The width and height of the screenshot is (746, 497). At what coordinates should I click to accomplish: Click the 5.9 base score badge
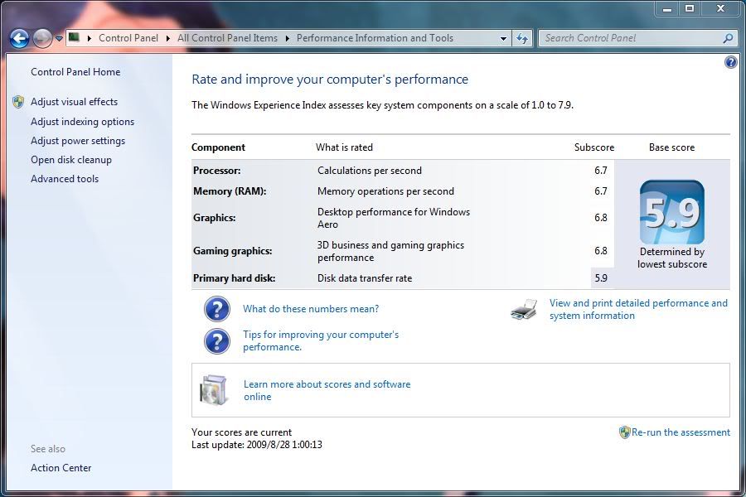(671, 213)
